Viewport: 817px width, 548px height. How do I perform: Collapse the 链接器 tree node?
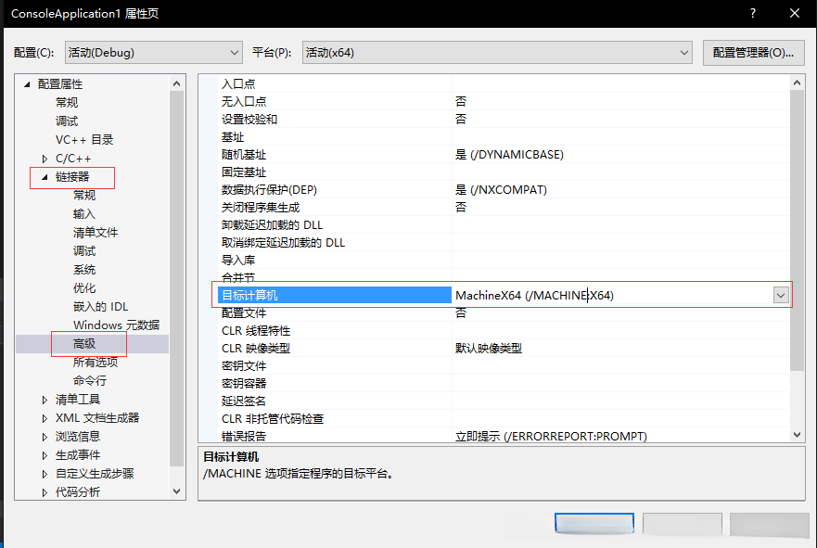[45, 177]
